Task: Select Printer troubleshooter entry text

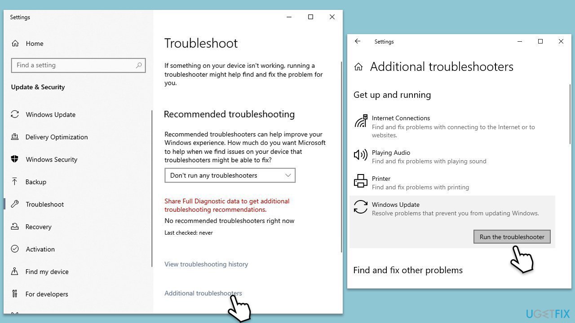Action: [x=420, y=183]
